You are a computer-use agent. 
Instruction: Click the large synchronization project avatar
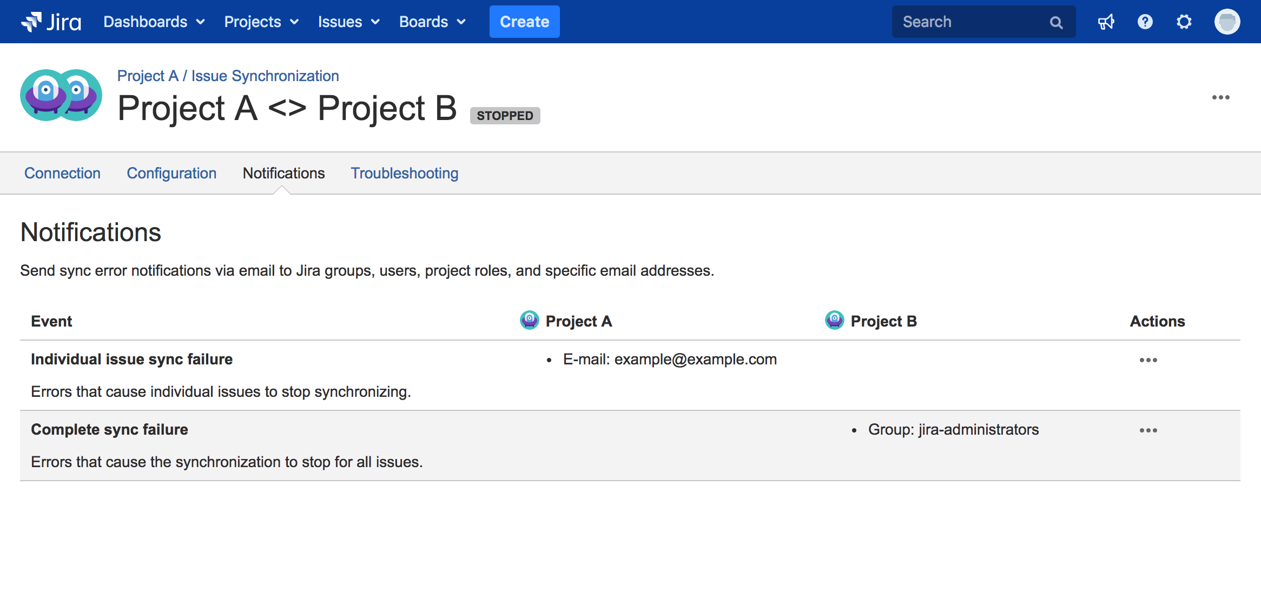tap(61, 95)
